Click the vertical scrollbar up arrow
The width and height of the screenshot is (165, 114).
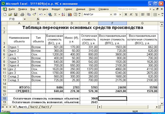pos(162,24)
